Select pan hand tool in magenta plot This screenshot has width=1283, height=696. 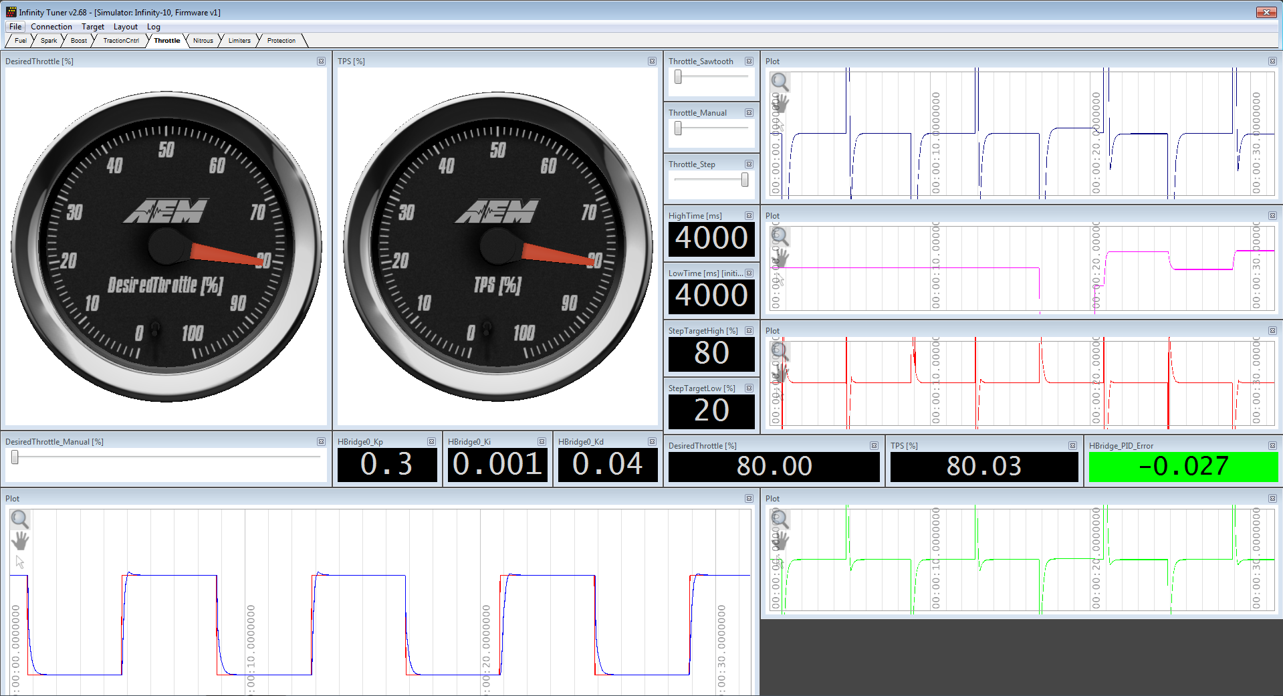(780, 258)
